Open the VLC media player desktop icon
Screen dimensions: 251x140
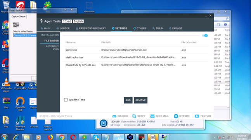tap(6, 85)
